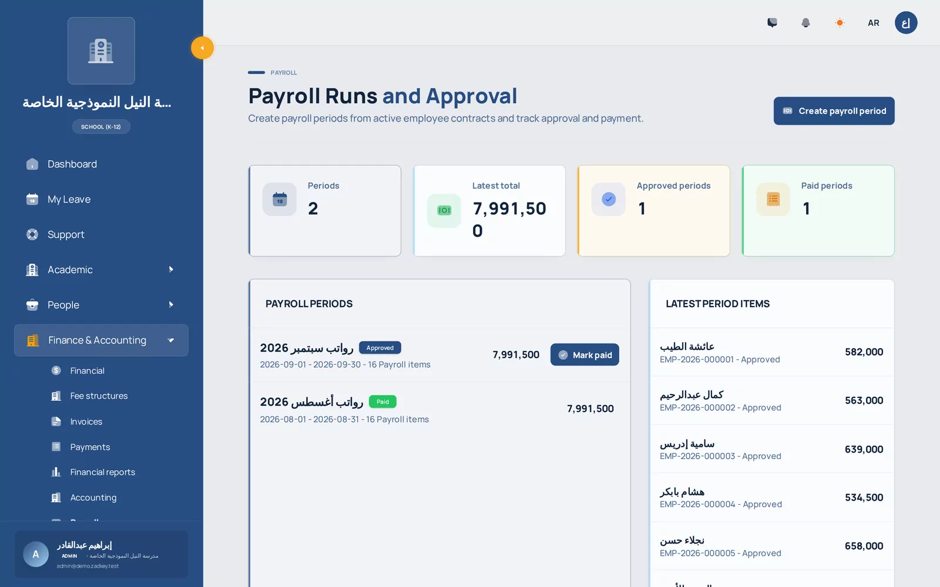Viewport: 940px width, 587px height.
Task: Click the Paid periods list icon
Action: click(773, 200)
